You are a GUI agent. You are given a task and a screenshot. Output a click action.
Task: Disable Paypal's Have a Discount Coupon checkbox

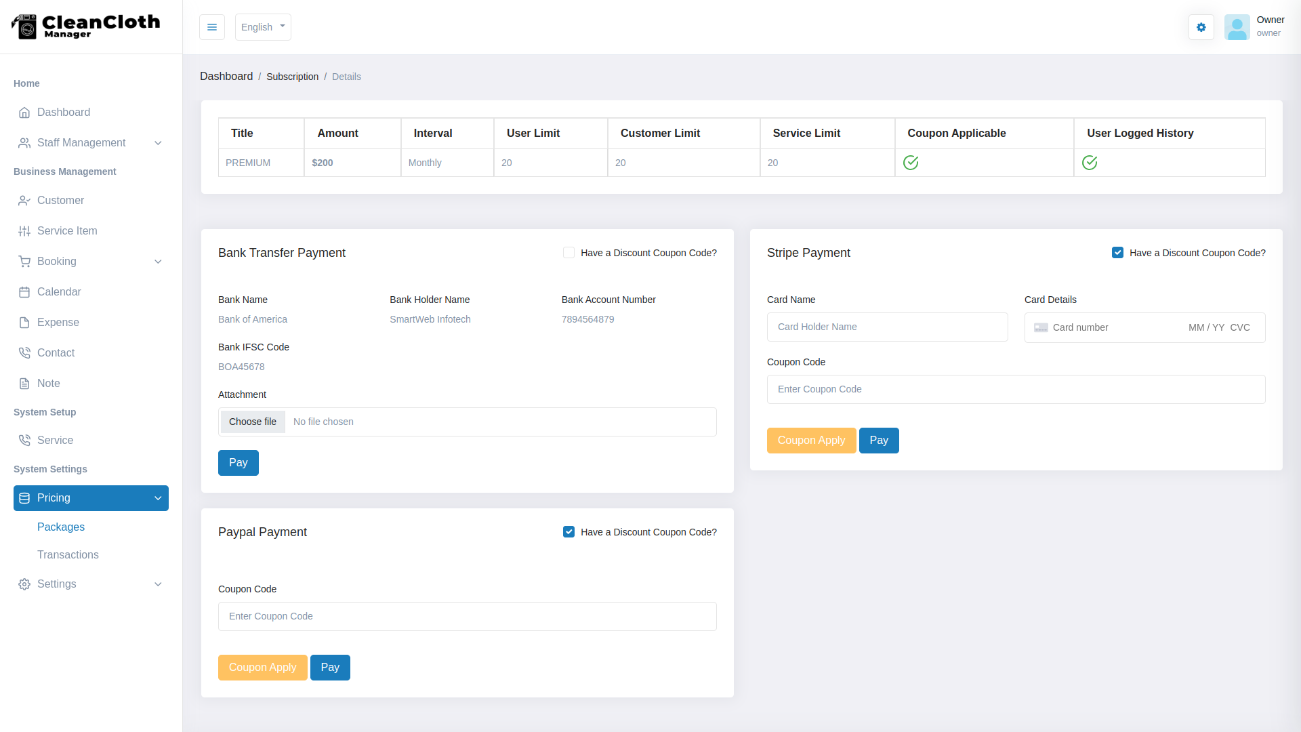[x=569, y=531]
